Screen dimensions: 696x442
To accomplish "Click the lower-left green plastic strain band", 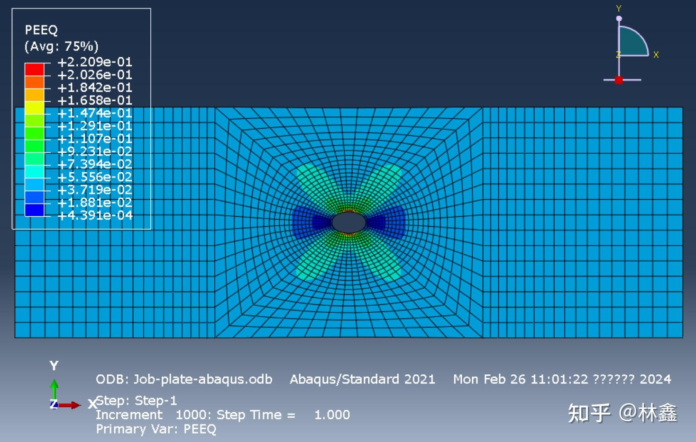I will 317,259.
